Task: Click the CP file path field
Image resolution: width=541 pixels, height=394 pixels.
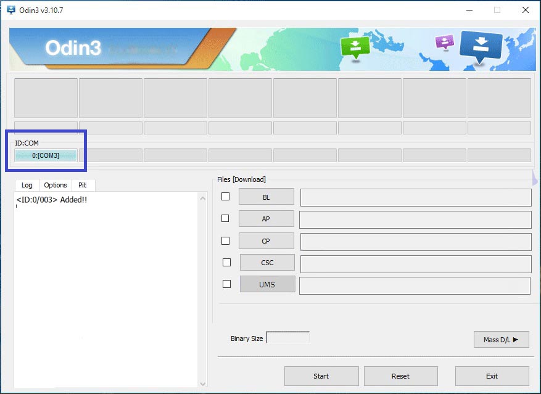Action: tap(416, 242)
